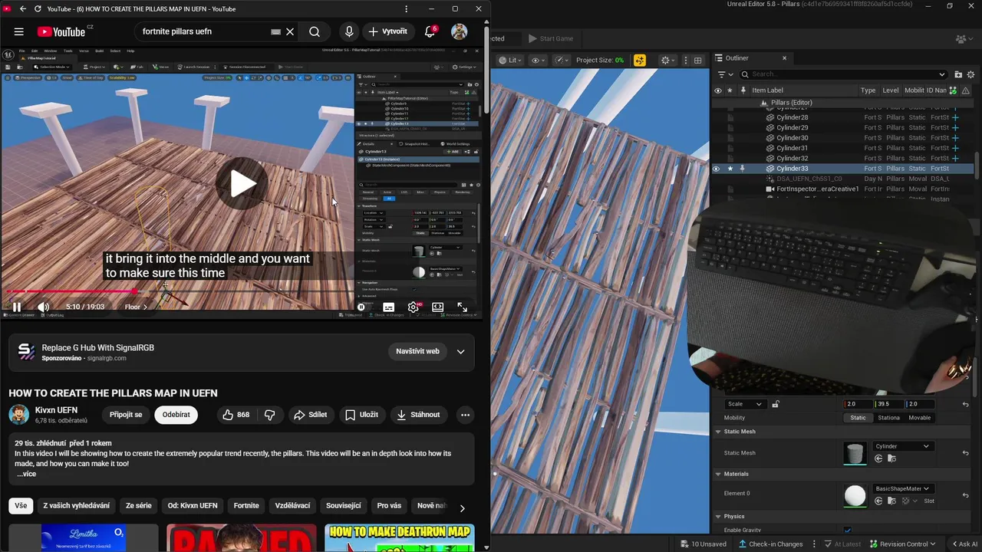The width and height of the screenshot is (982, 552).
Task: Open the Lit view mode dropdown
Action: point(510,60)
